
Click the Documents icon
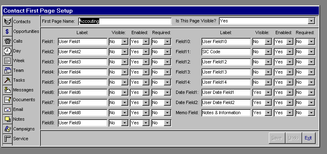(7, 100)
